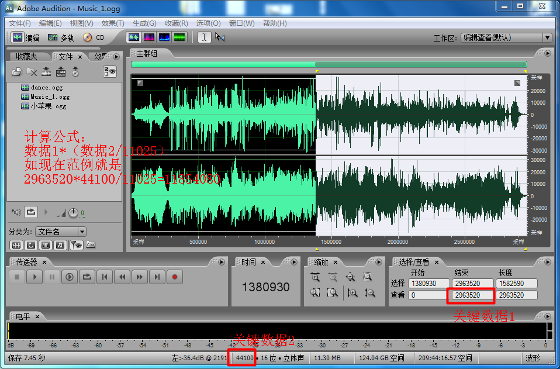Switch to 多轨 multitrack view

pyautogui.click(x=61, y=37)
